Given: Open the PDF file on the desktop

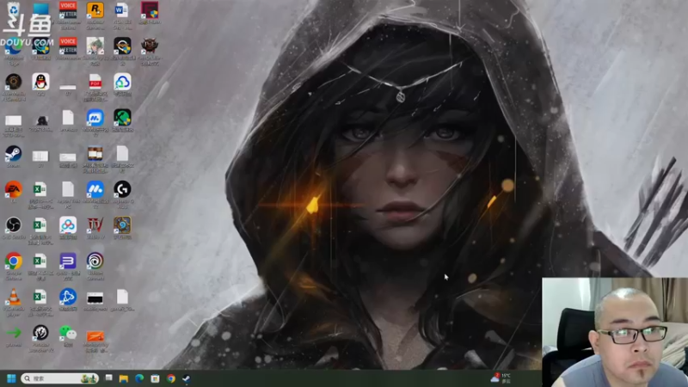Looking at the screenshot, I should click(x=95, y=82).
